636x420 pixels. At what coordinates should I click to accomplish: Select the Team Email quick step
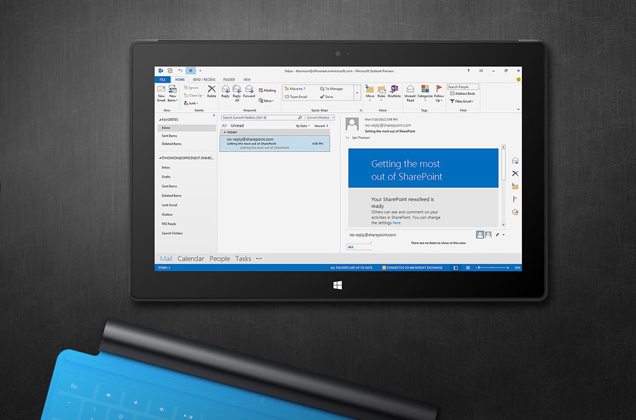click(x=296, y=97)
